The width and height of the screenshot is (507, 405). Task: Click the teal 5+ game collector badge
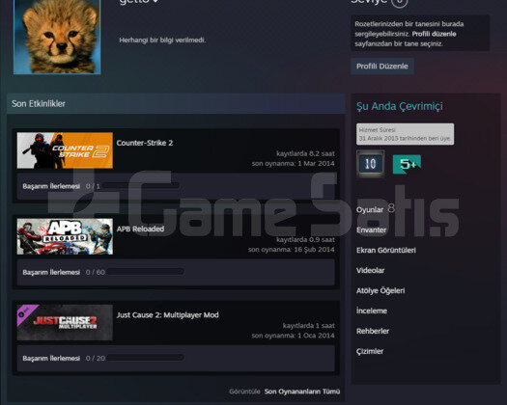[x=407, y=164]
